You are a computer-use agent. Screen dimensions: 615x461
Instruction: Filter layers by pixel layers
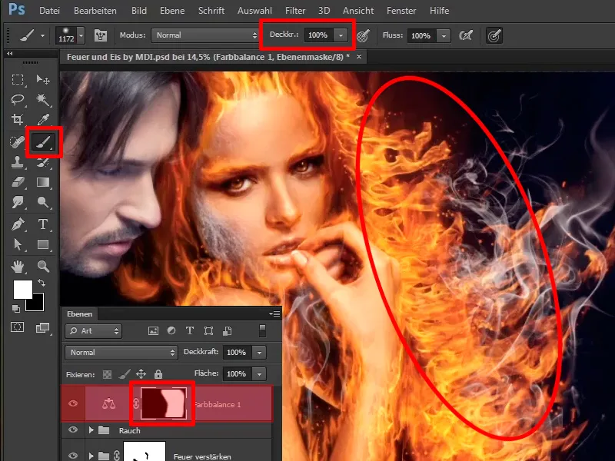point(153,331)
